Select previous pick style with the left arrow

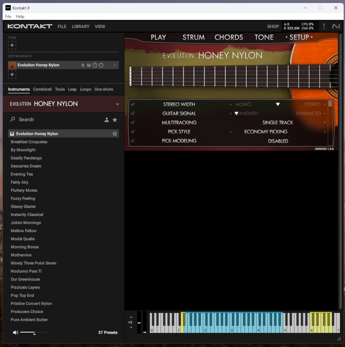tap(231, 132)
